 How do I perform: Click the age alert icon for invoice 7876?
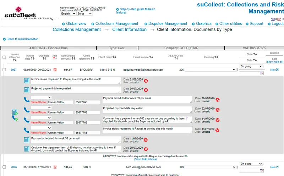coord(55,167)
